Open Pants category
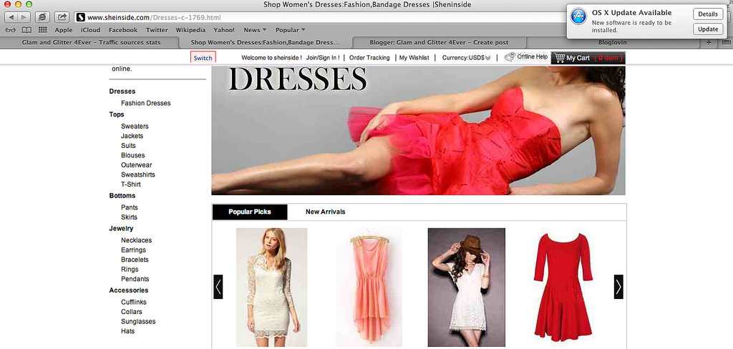The height and width of the screenshot is (349, 733). [130, 207]
